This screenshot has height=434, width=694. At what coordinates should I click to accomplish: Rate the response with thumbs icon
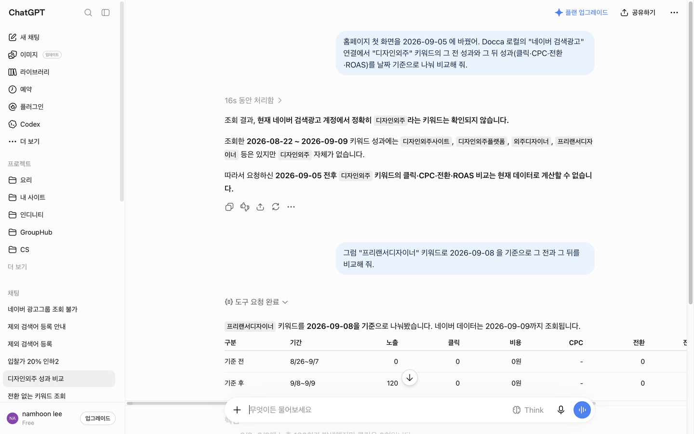(x=245, y=207)
